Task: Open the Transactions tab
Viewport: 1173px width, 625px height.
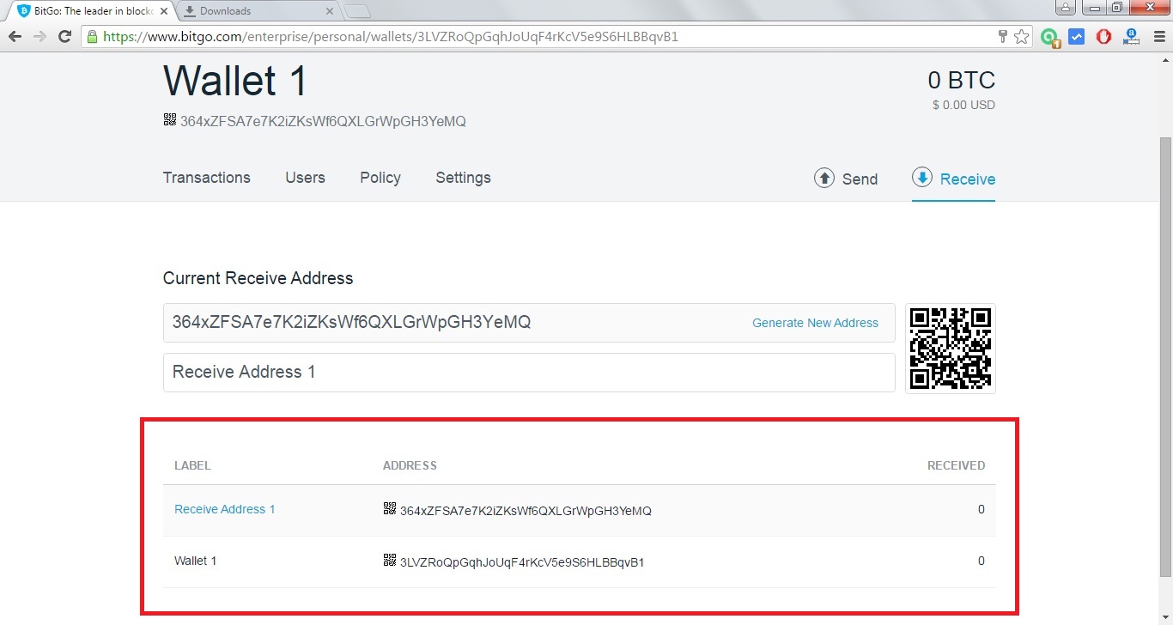Action: [x=207, y=178]
